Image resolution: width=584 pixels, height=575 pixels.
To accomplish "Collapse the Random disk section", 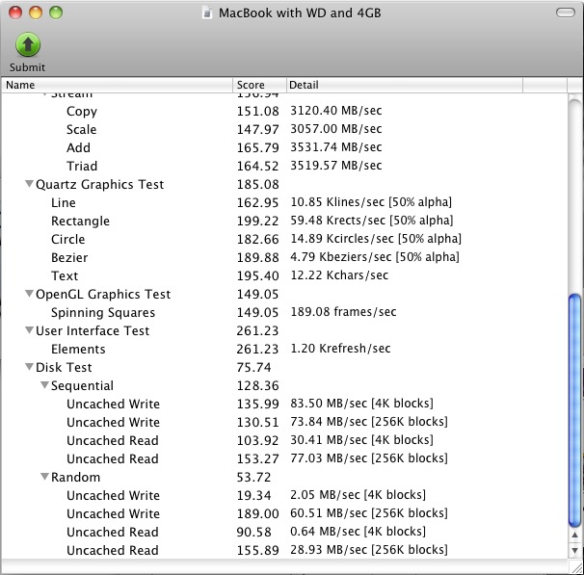I will 44,477.
